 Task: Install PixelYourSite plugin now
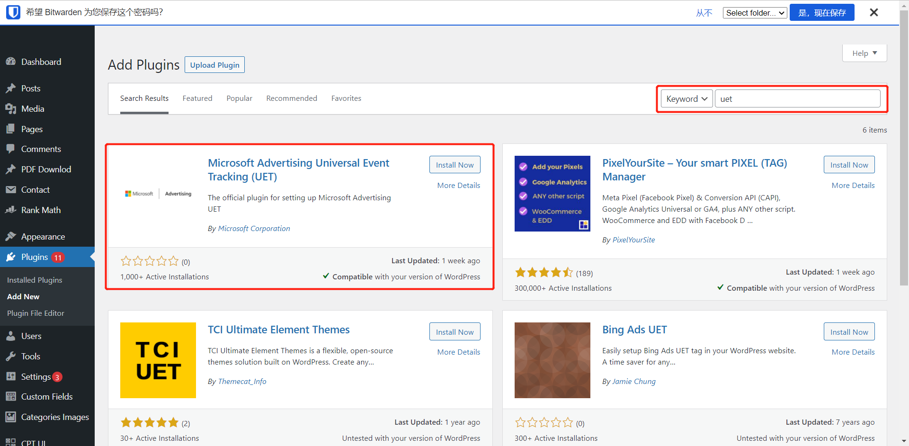tap(849, 165)
